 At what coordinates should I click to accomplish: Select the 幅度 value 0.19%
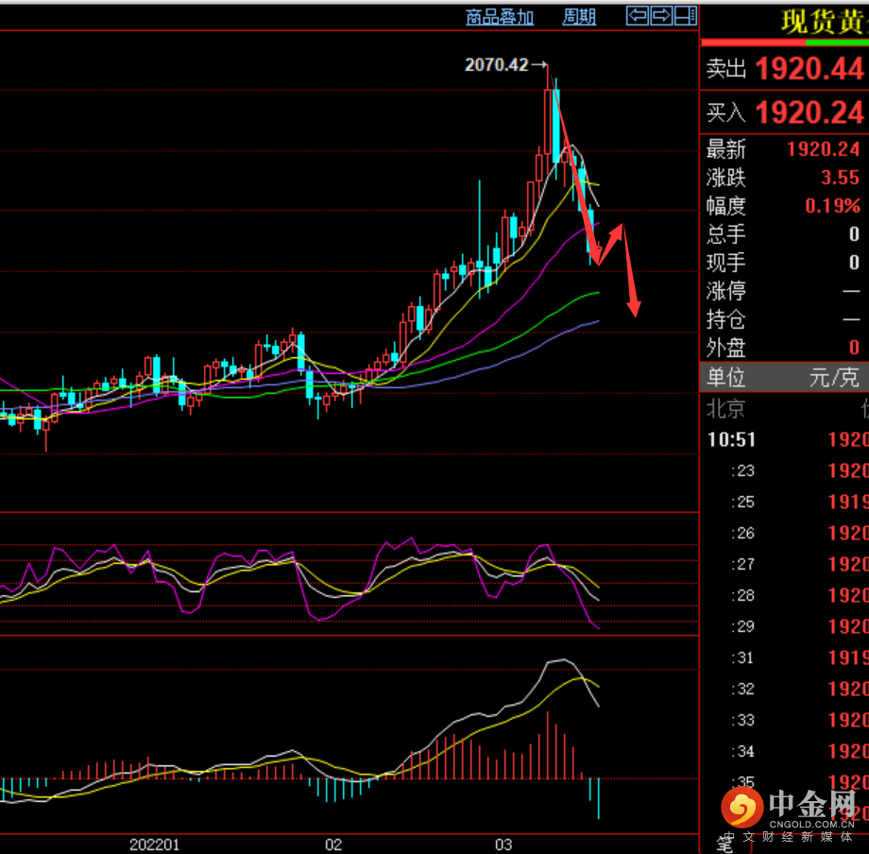[x=832, y=206]
